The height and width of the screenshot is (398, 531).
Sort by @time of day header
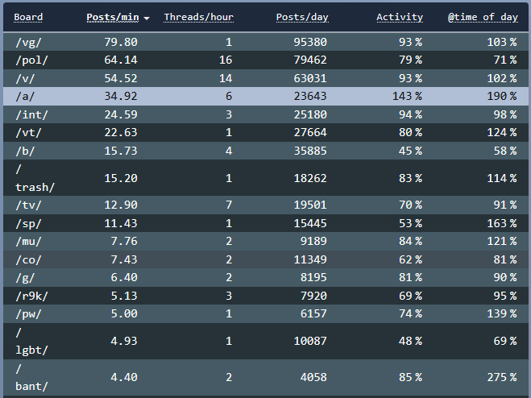(x=482, y=17)
